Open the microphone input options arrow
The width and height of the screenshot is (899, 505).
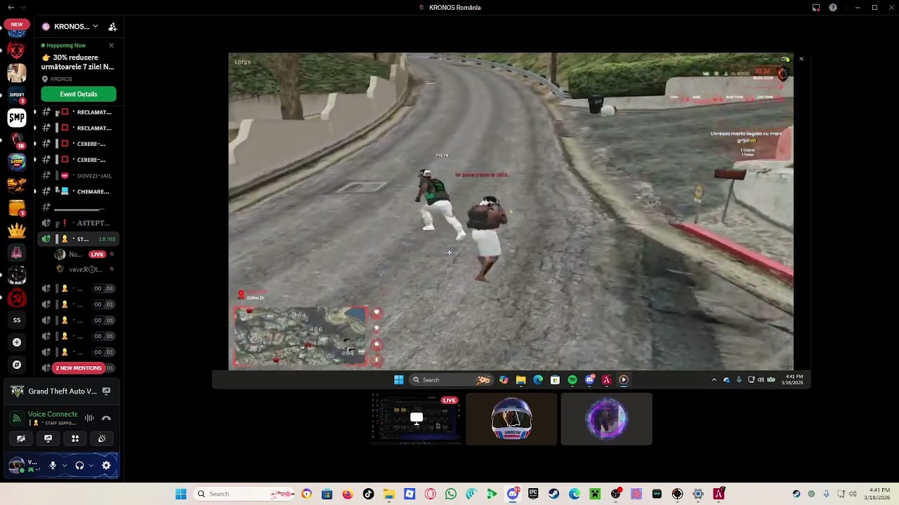pyautogui.click(x=65, y=465)
